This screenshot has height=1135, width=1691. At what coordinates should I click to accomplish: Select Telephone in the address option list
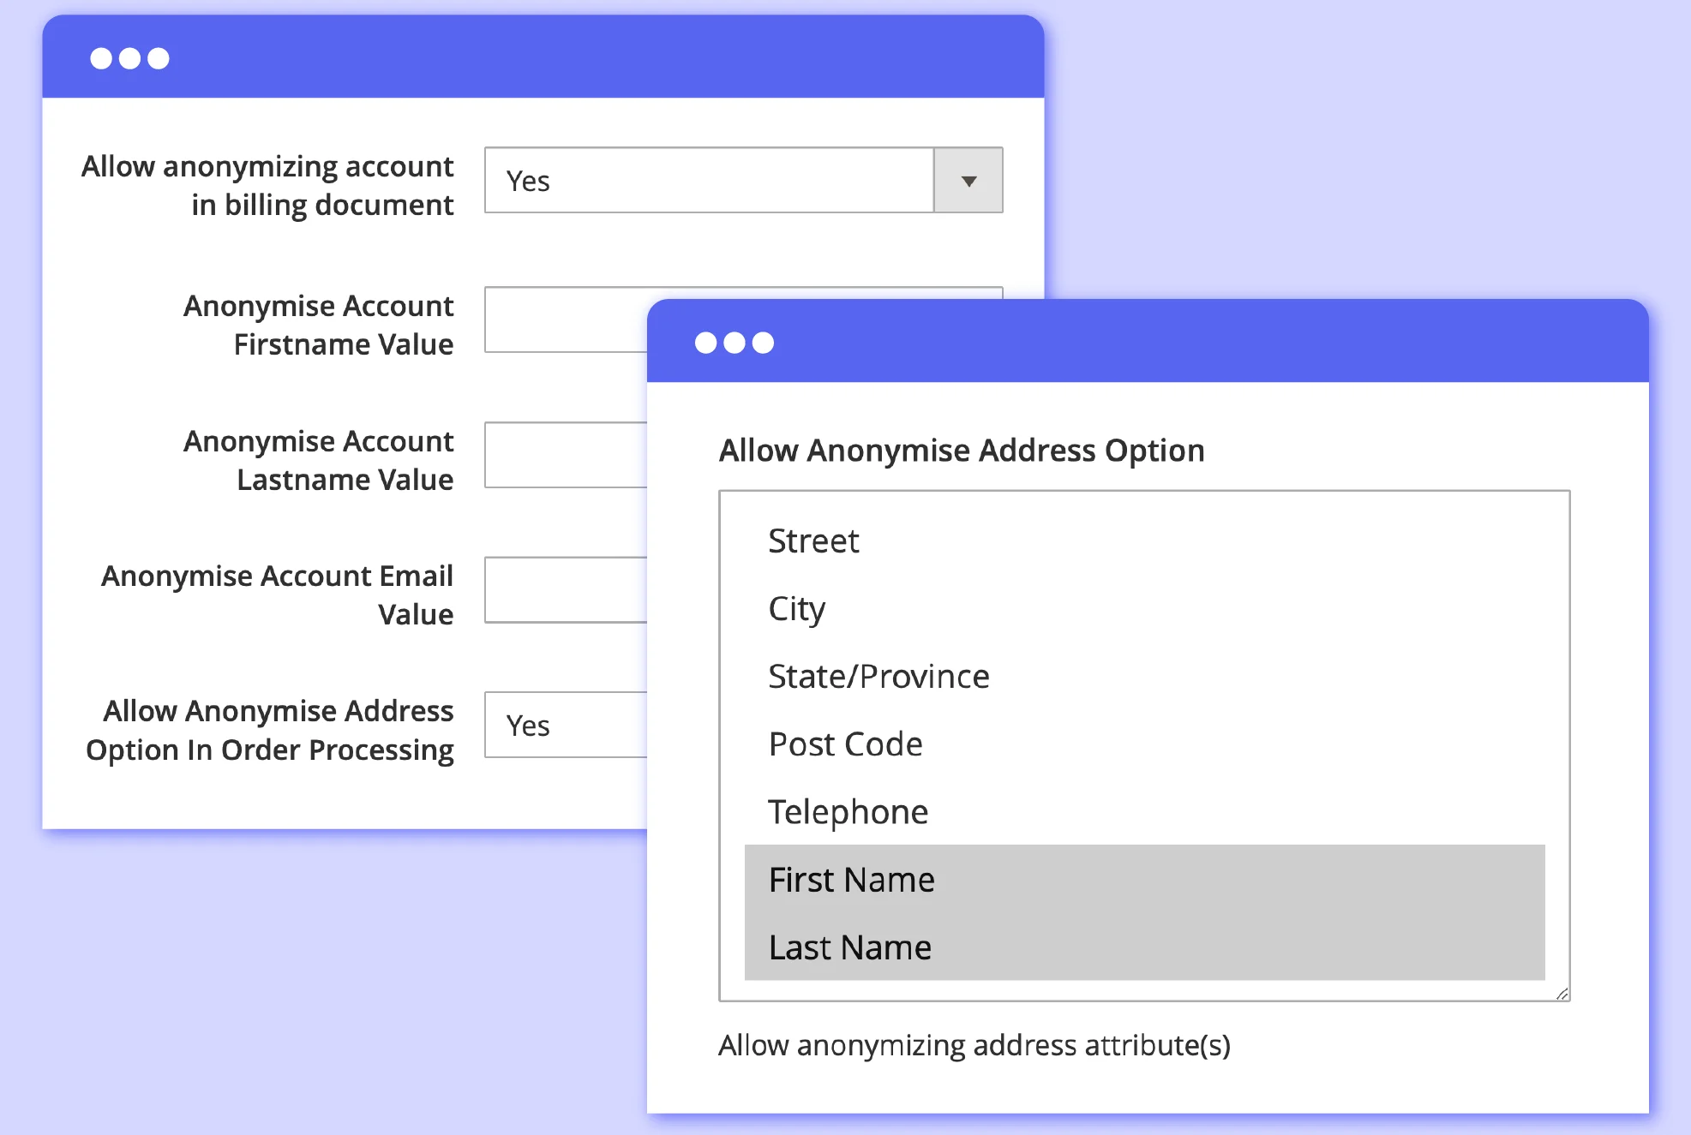pos(848,812)
